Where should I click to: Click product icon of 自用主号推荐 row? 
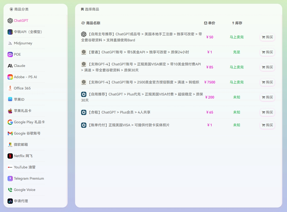[x=84, y=34]
